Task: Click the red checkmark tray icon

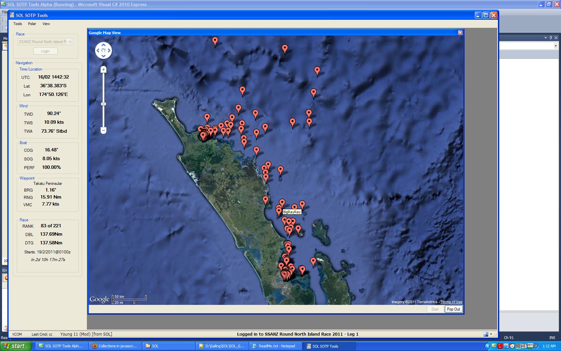Action: pos(500,346)
